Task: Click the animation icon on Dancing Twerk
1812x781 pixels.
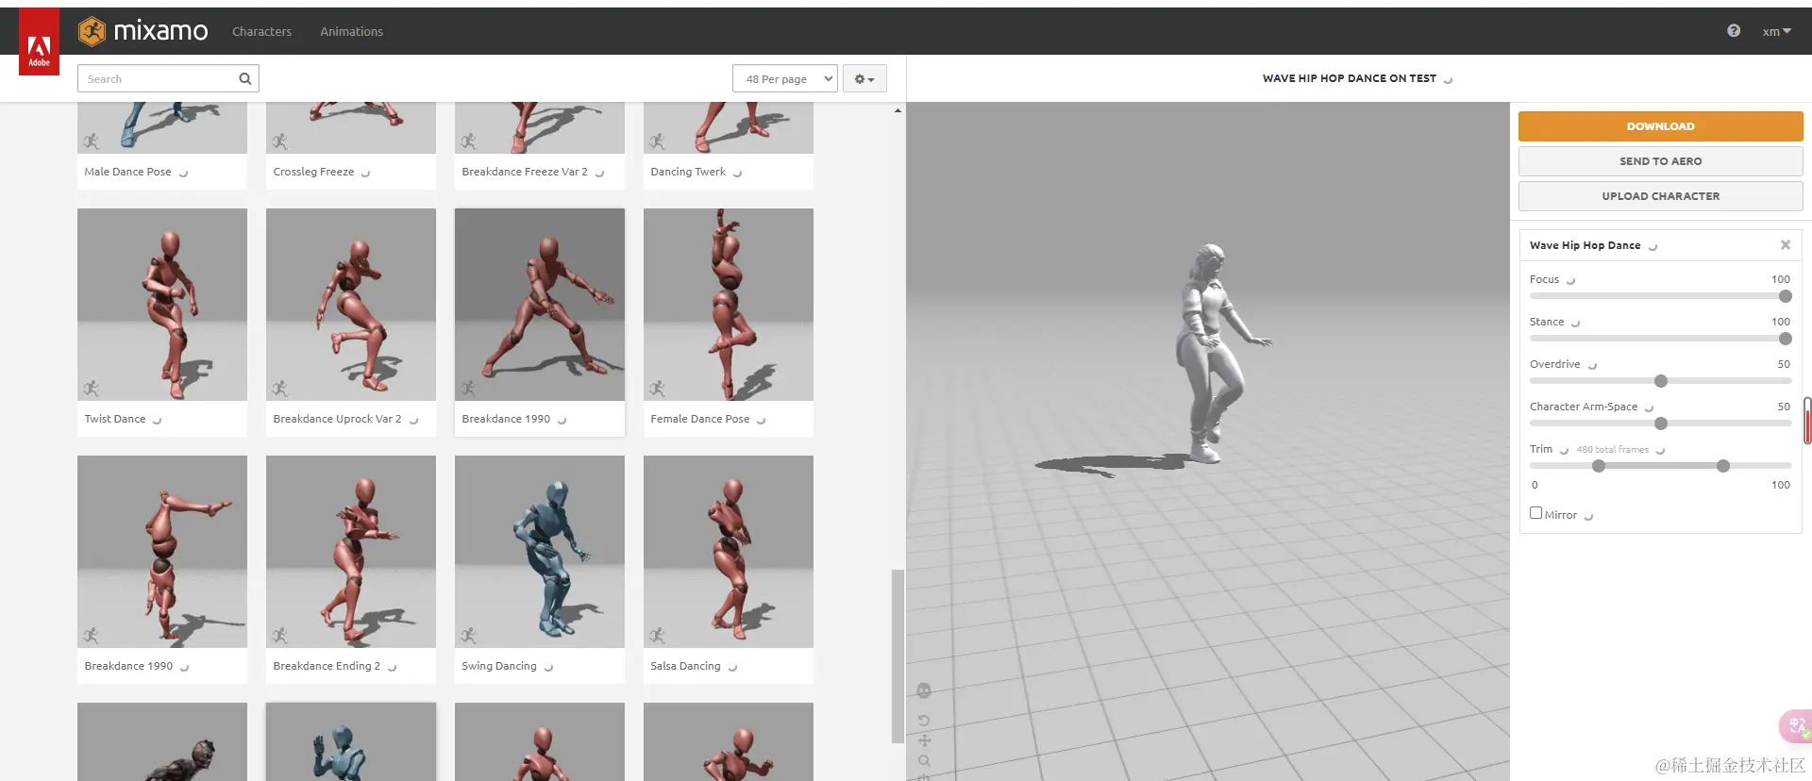Action: click(x=657, y=141)
